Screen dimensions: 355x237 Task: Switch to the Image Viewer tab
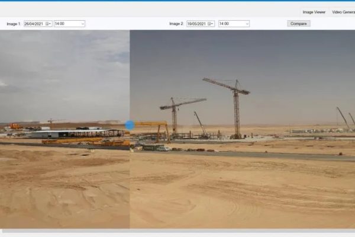coord(314,12)
